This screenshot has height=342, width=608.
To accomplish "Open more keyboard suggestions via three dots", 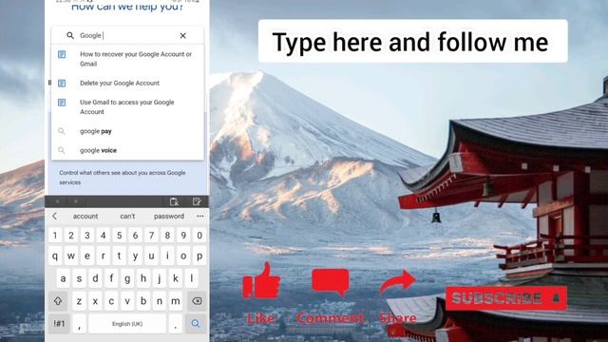I will [x=200, y=217].
